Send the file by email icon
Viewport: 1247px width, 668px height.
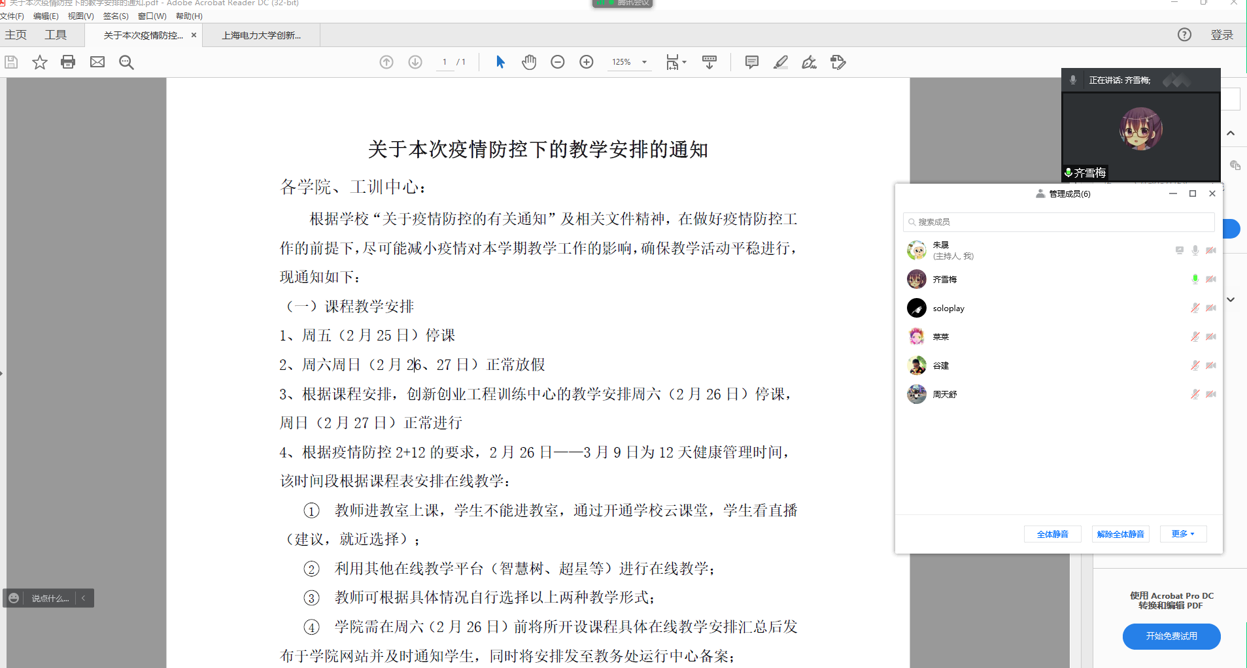pos(97,62)
